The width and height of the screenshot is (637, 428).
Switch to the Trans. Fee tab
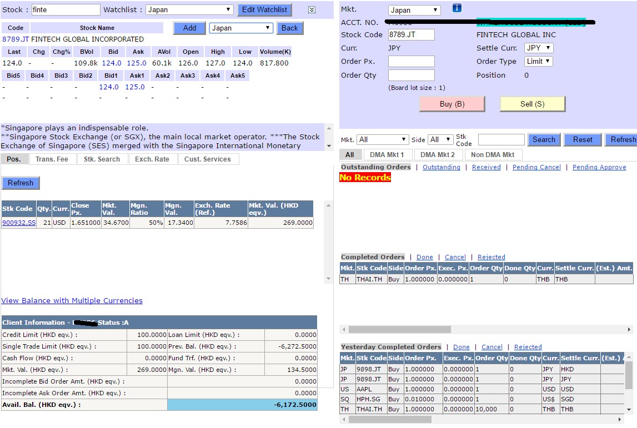[x=52, y=159]
